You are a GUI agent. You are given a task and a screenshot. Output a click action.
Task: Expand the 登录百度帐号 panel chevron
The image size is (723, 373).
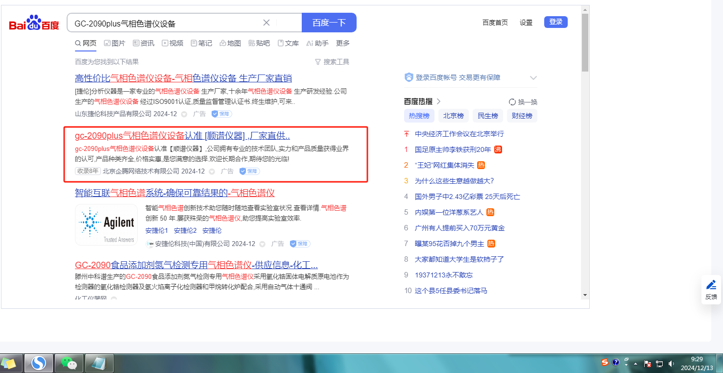(x=533, y=78)
